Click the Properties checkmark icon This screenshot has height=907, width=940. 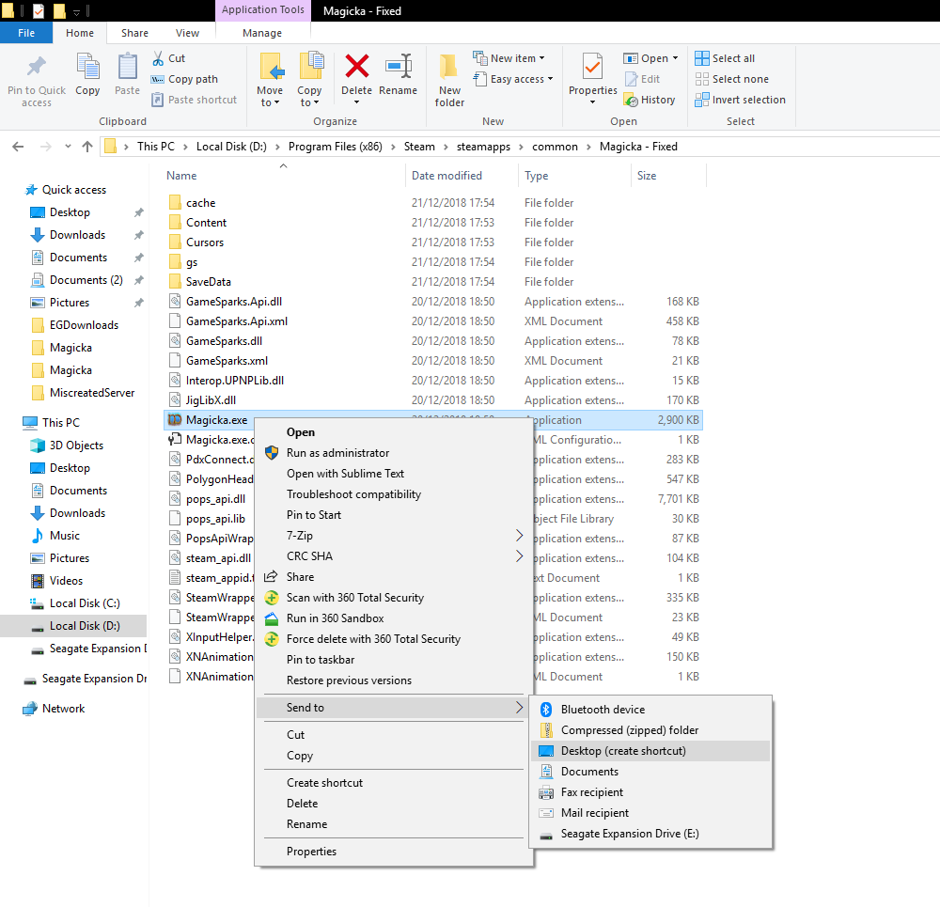pyautogui.click(x=592, y=67)
